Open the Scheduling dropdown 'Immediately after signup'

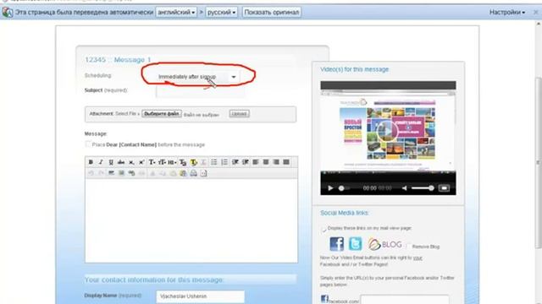pos(197,77)
